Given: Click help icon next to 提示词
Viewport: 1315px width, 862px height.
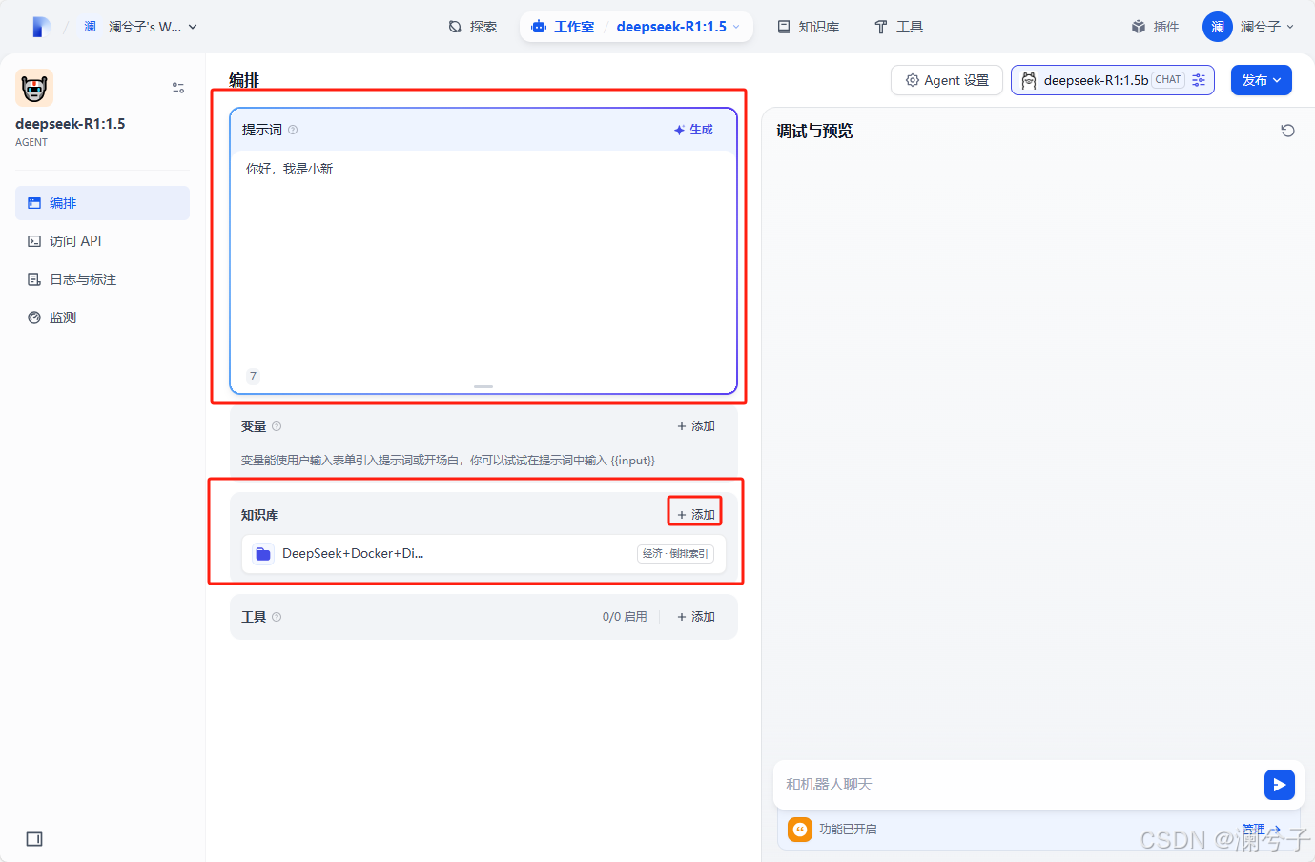Looking at the screenshot, I should (293, 130).
